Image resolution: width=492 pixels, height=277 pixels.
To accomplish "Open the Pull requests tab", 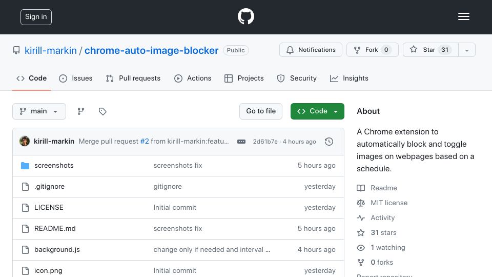I will point(133,78).
